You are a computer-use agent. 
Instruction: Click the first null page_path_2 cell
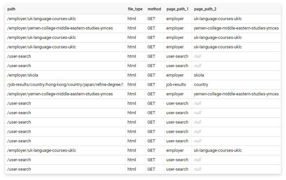197,56
